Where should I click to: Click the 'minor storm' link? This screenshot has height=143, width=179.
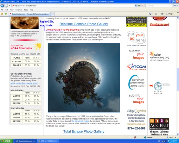pyautogui.click(x=21, y=83)
